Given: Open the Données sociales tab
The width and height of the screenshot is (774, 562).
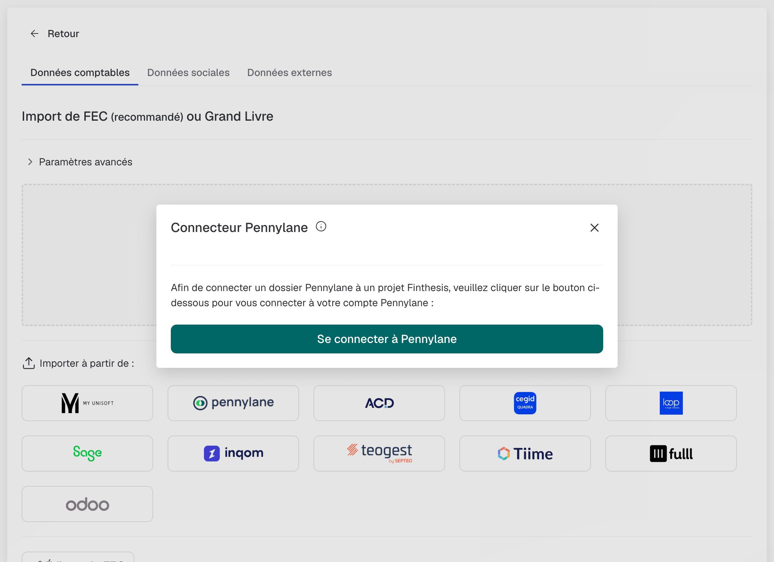Looking at the screenshot, I should click(x=188, y=73).
